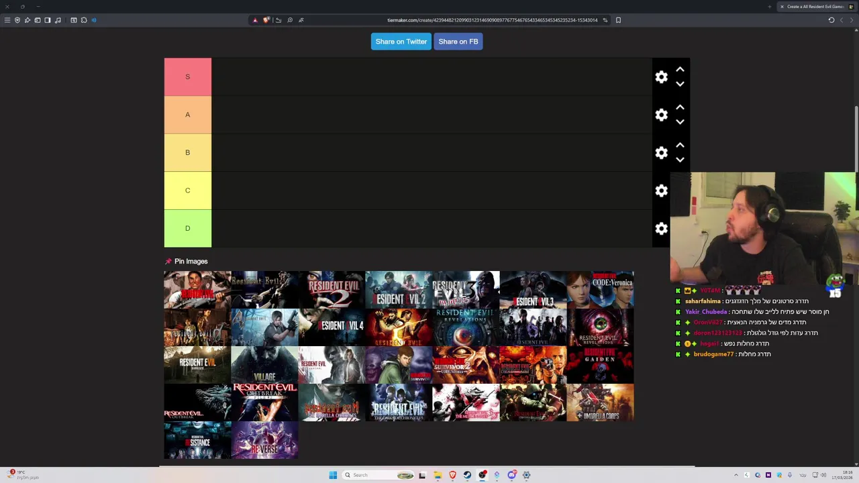This screenshot has height=483, width=859.
Task: Click the Brave shields toolbar icon
Action: 17,20
